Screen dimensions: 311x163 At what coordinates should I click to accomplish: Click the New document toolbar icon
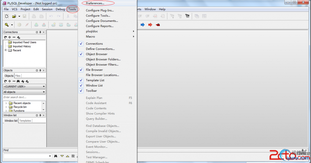(7, 16)
